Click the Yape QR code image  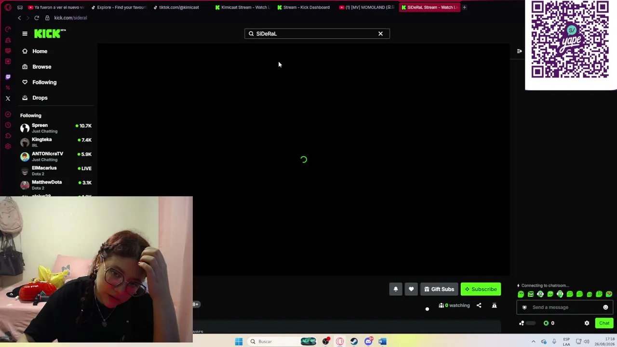[570, 40]
